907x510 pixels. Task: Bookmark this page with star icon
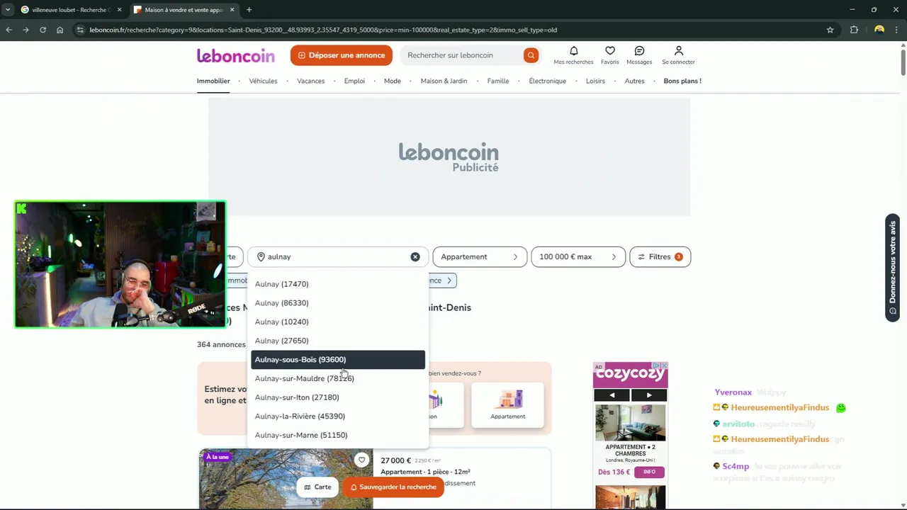(830, 30)
